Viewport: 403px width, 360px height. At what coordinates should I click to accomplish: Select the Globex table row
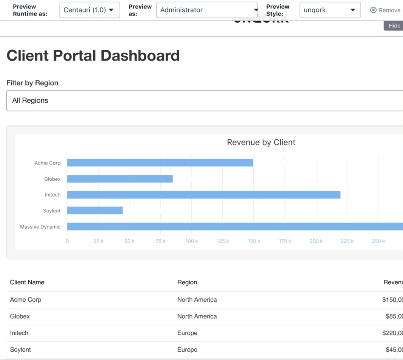[x=205, y=316]
